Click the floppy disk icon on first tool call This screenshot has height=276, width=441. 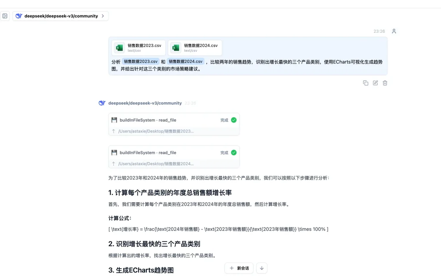coord(114,120)
